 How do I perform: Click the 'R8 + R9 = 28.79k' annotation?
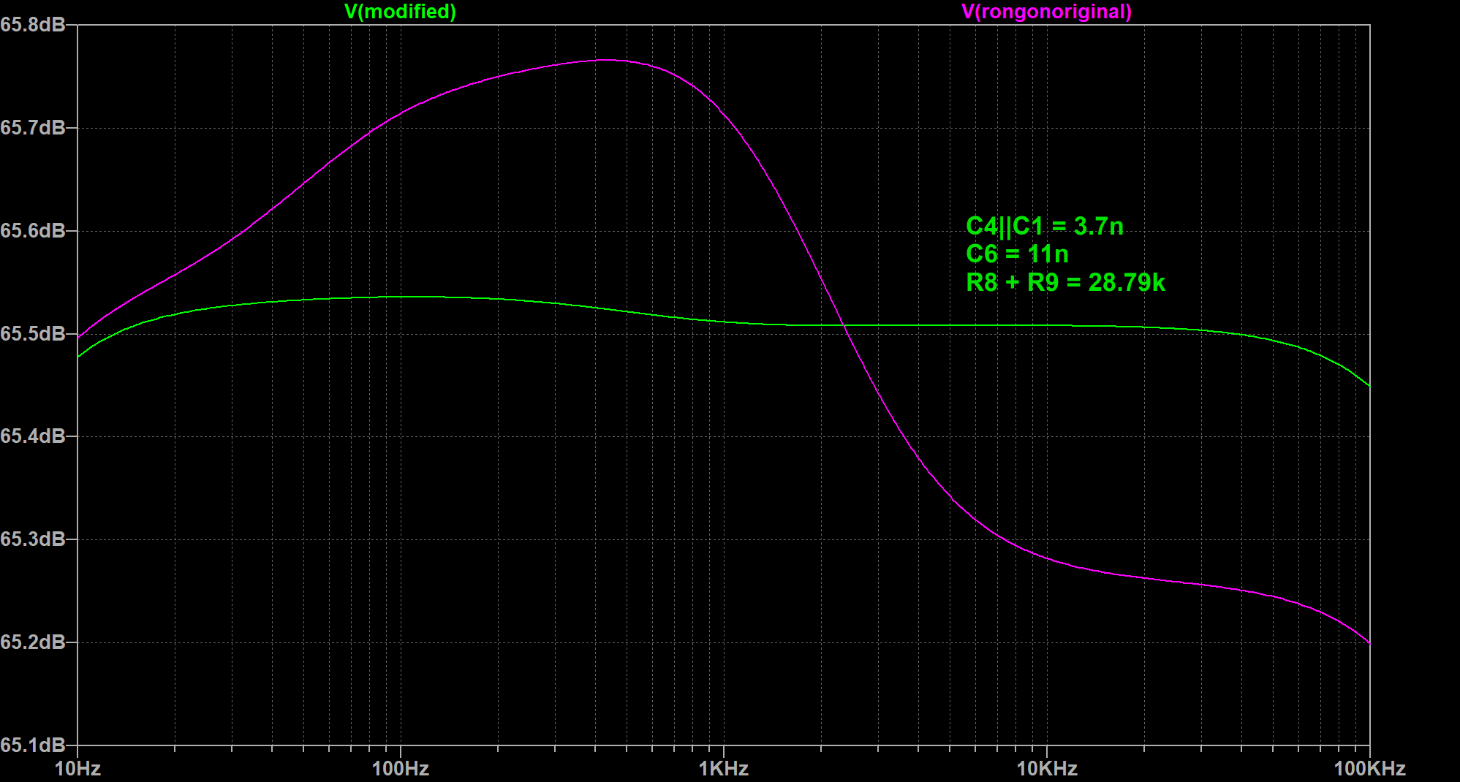point(1065,282)
